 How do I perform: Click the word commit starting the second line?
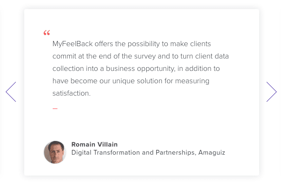(65, 56)
